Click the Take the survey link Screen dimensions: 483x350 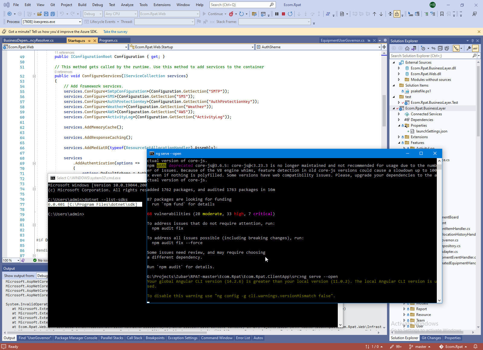[x=115, y=32]
